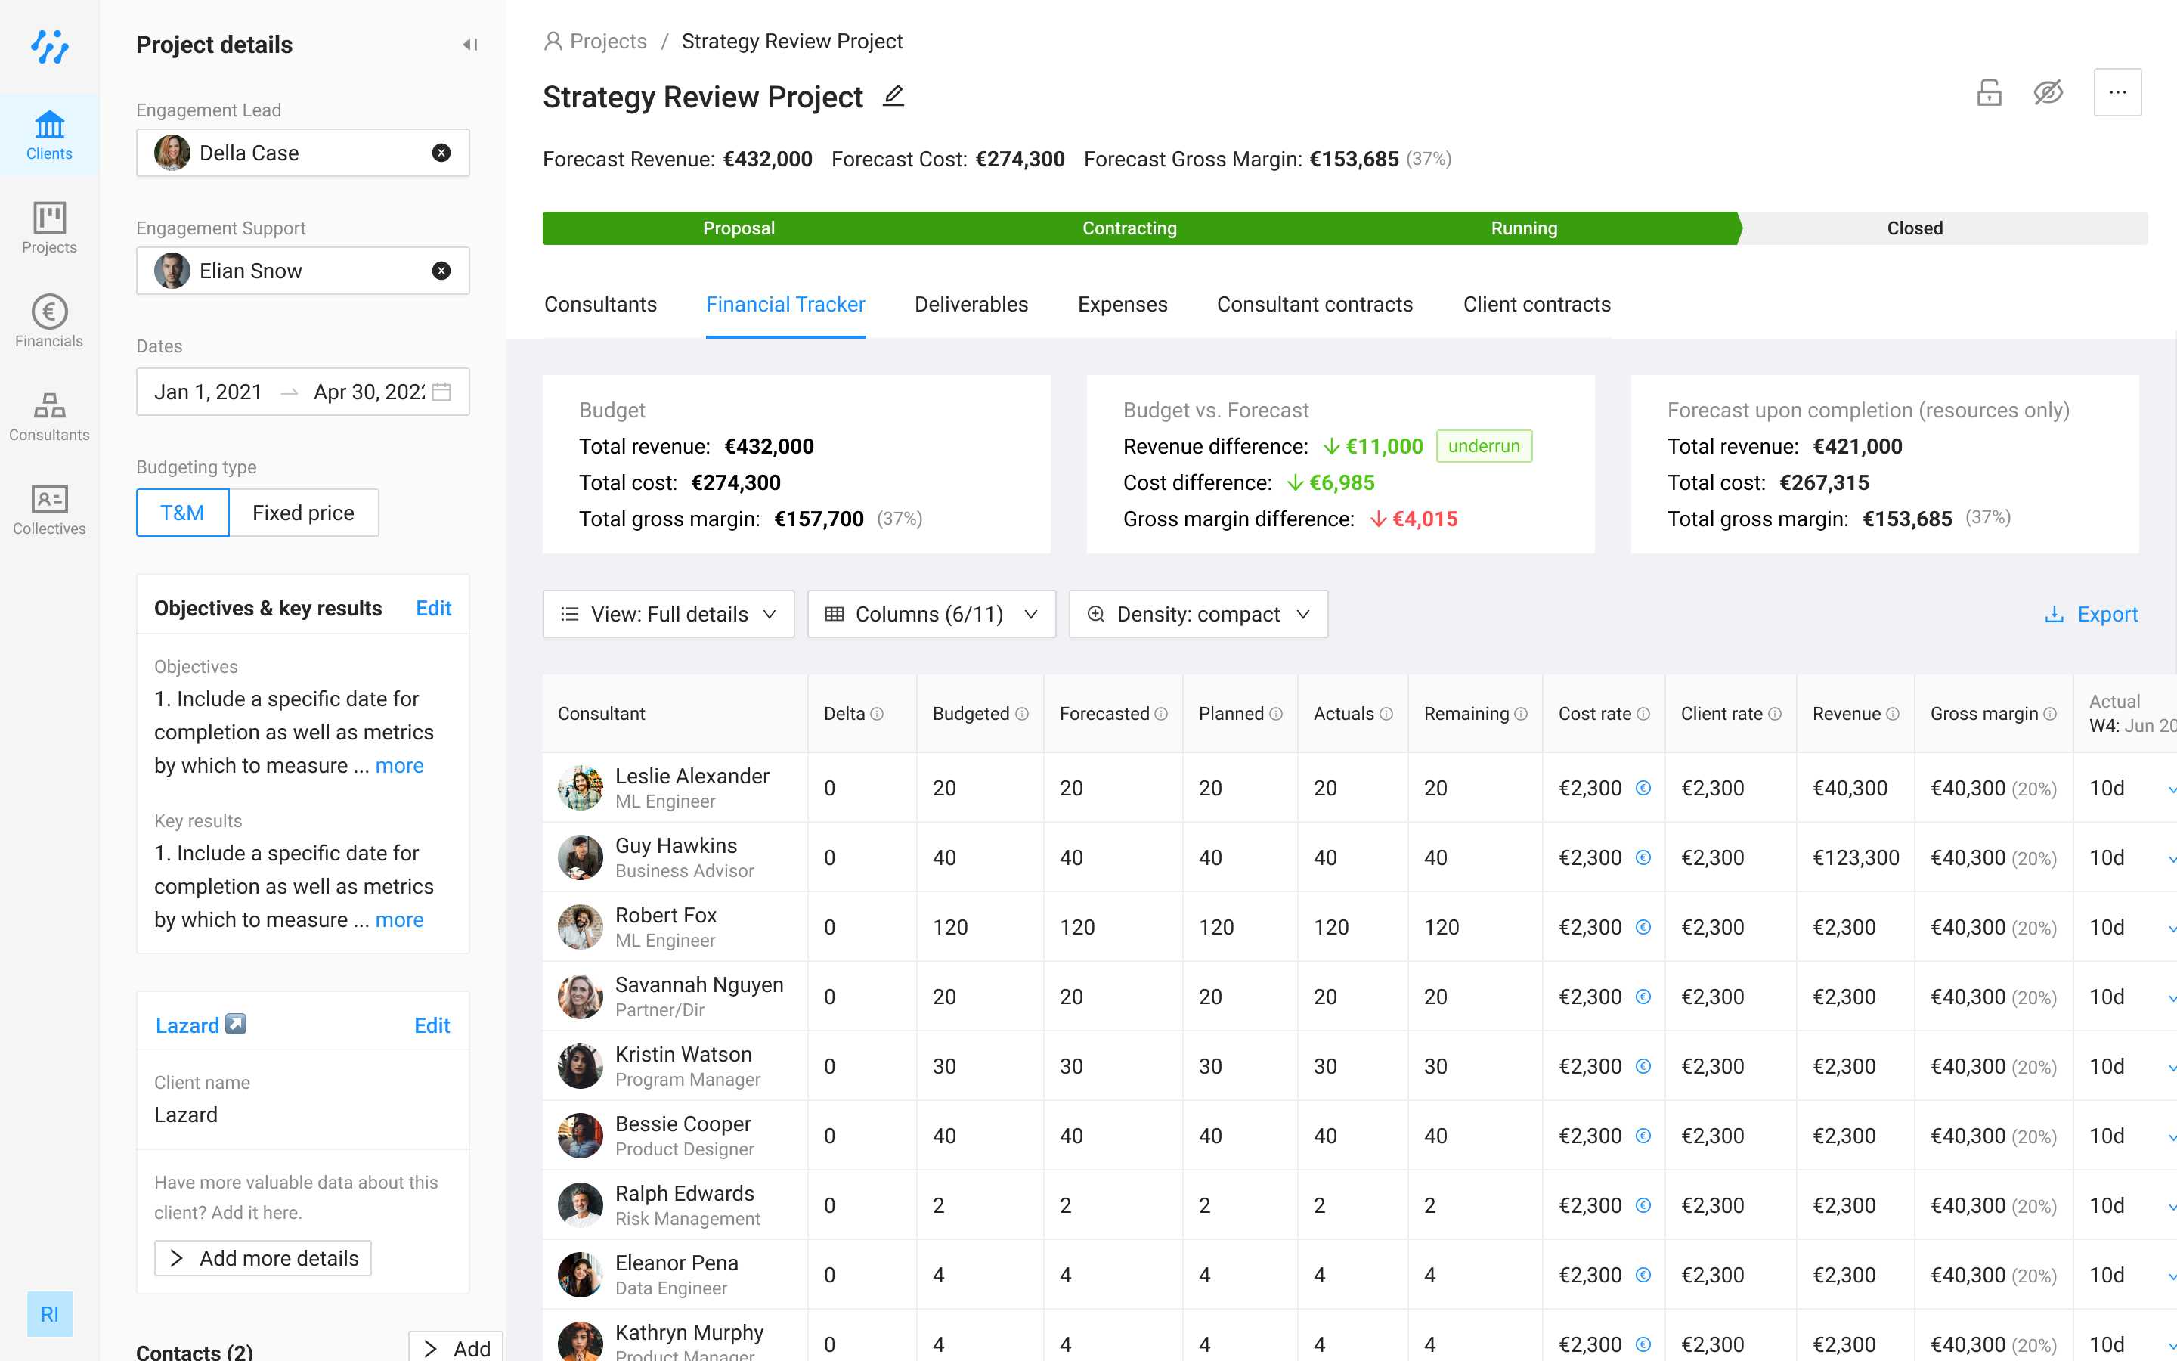Remove Della Case as Engagement Lead

tap(441, 153)
